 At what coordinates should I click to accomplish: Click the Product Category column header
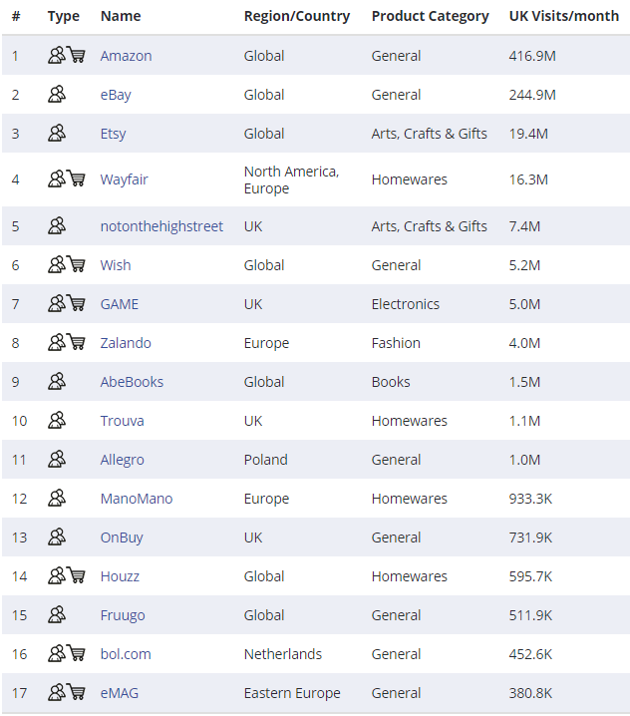pyautogui.click(x=430, y=16)
